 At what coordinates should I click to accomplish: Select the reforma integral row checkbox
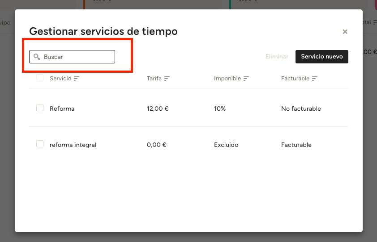tap(40, 144)
